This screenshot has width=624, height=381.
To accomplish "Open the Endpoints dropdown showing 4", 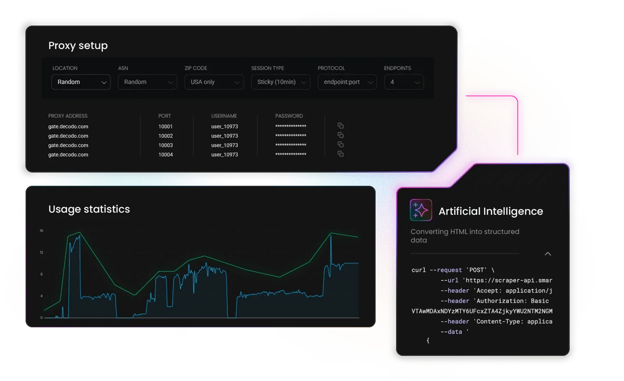I will [x=404, y=82].
